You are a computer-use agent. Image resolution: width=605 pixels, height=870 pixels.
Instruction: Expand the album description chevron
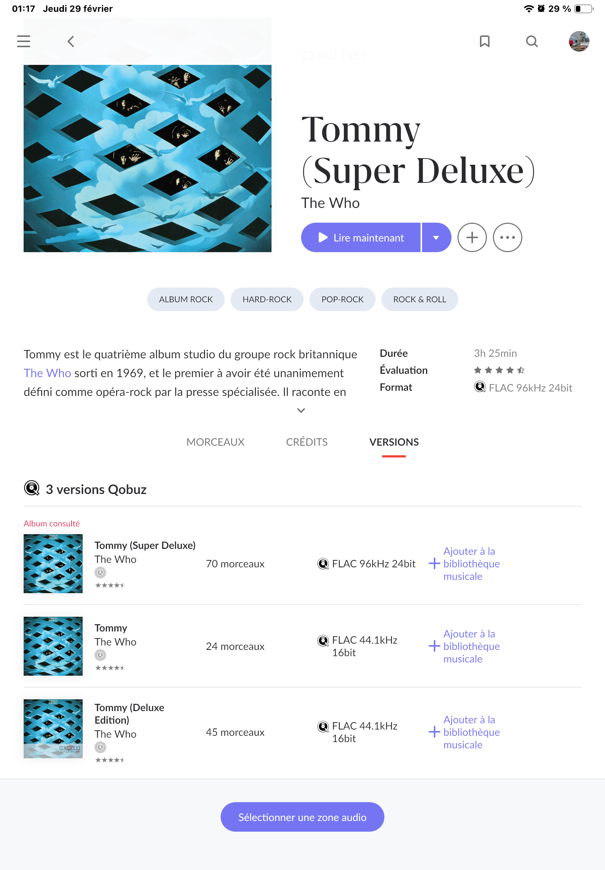coord(301,410)
